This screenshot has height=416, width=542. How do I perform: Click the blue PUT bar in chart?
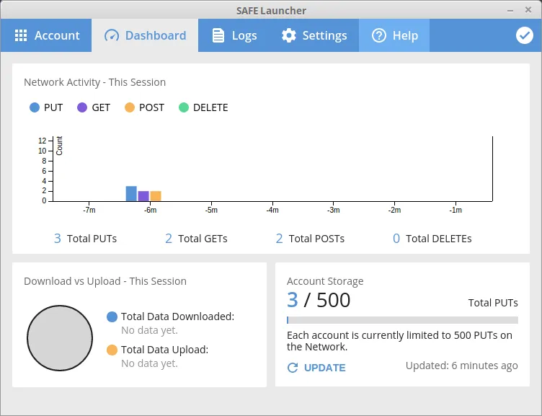[131, 194]
